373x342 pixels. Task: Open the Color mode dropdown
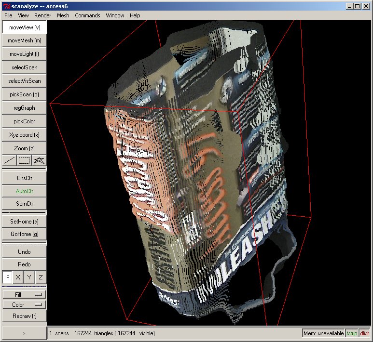(24, 305)
